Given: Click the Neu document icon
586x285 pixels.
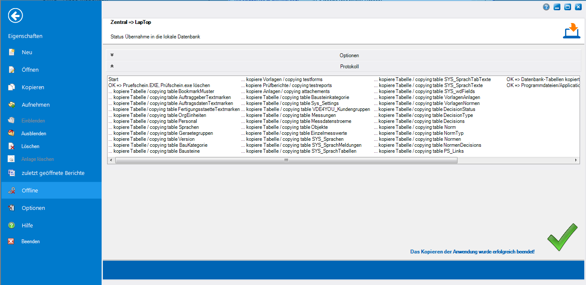Looking at the screenshot, I should coord(12,52).
